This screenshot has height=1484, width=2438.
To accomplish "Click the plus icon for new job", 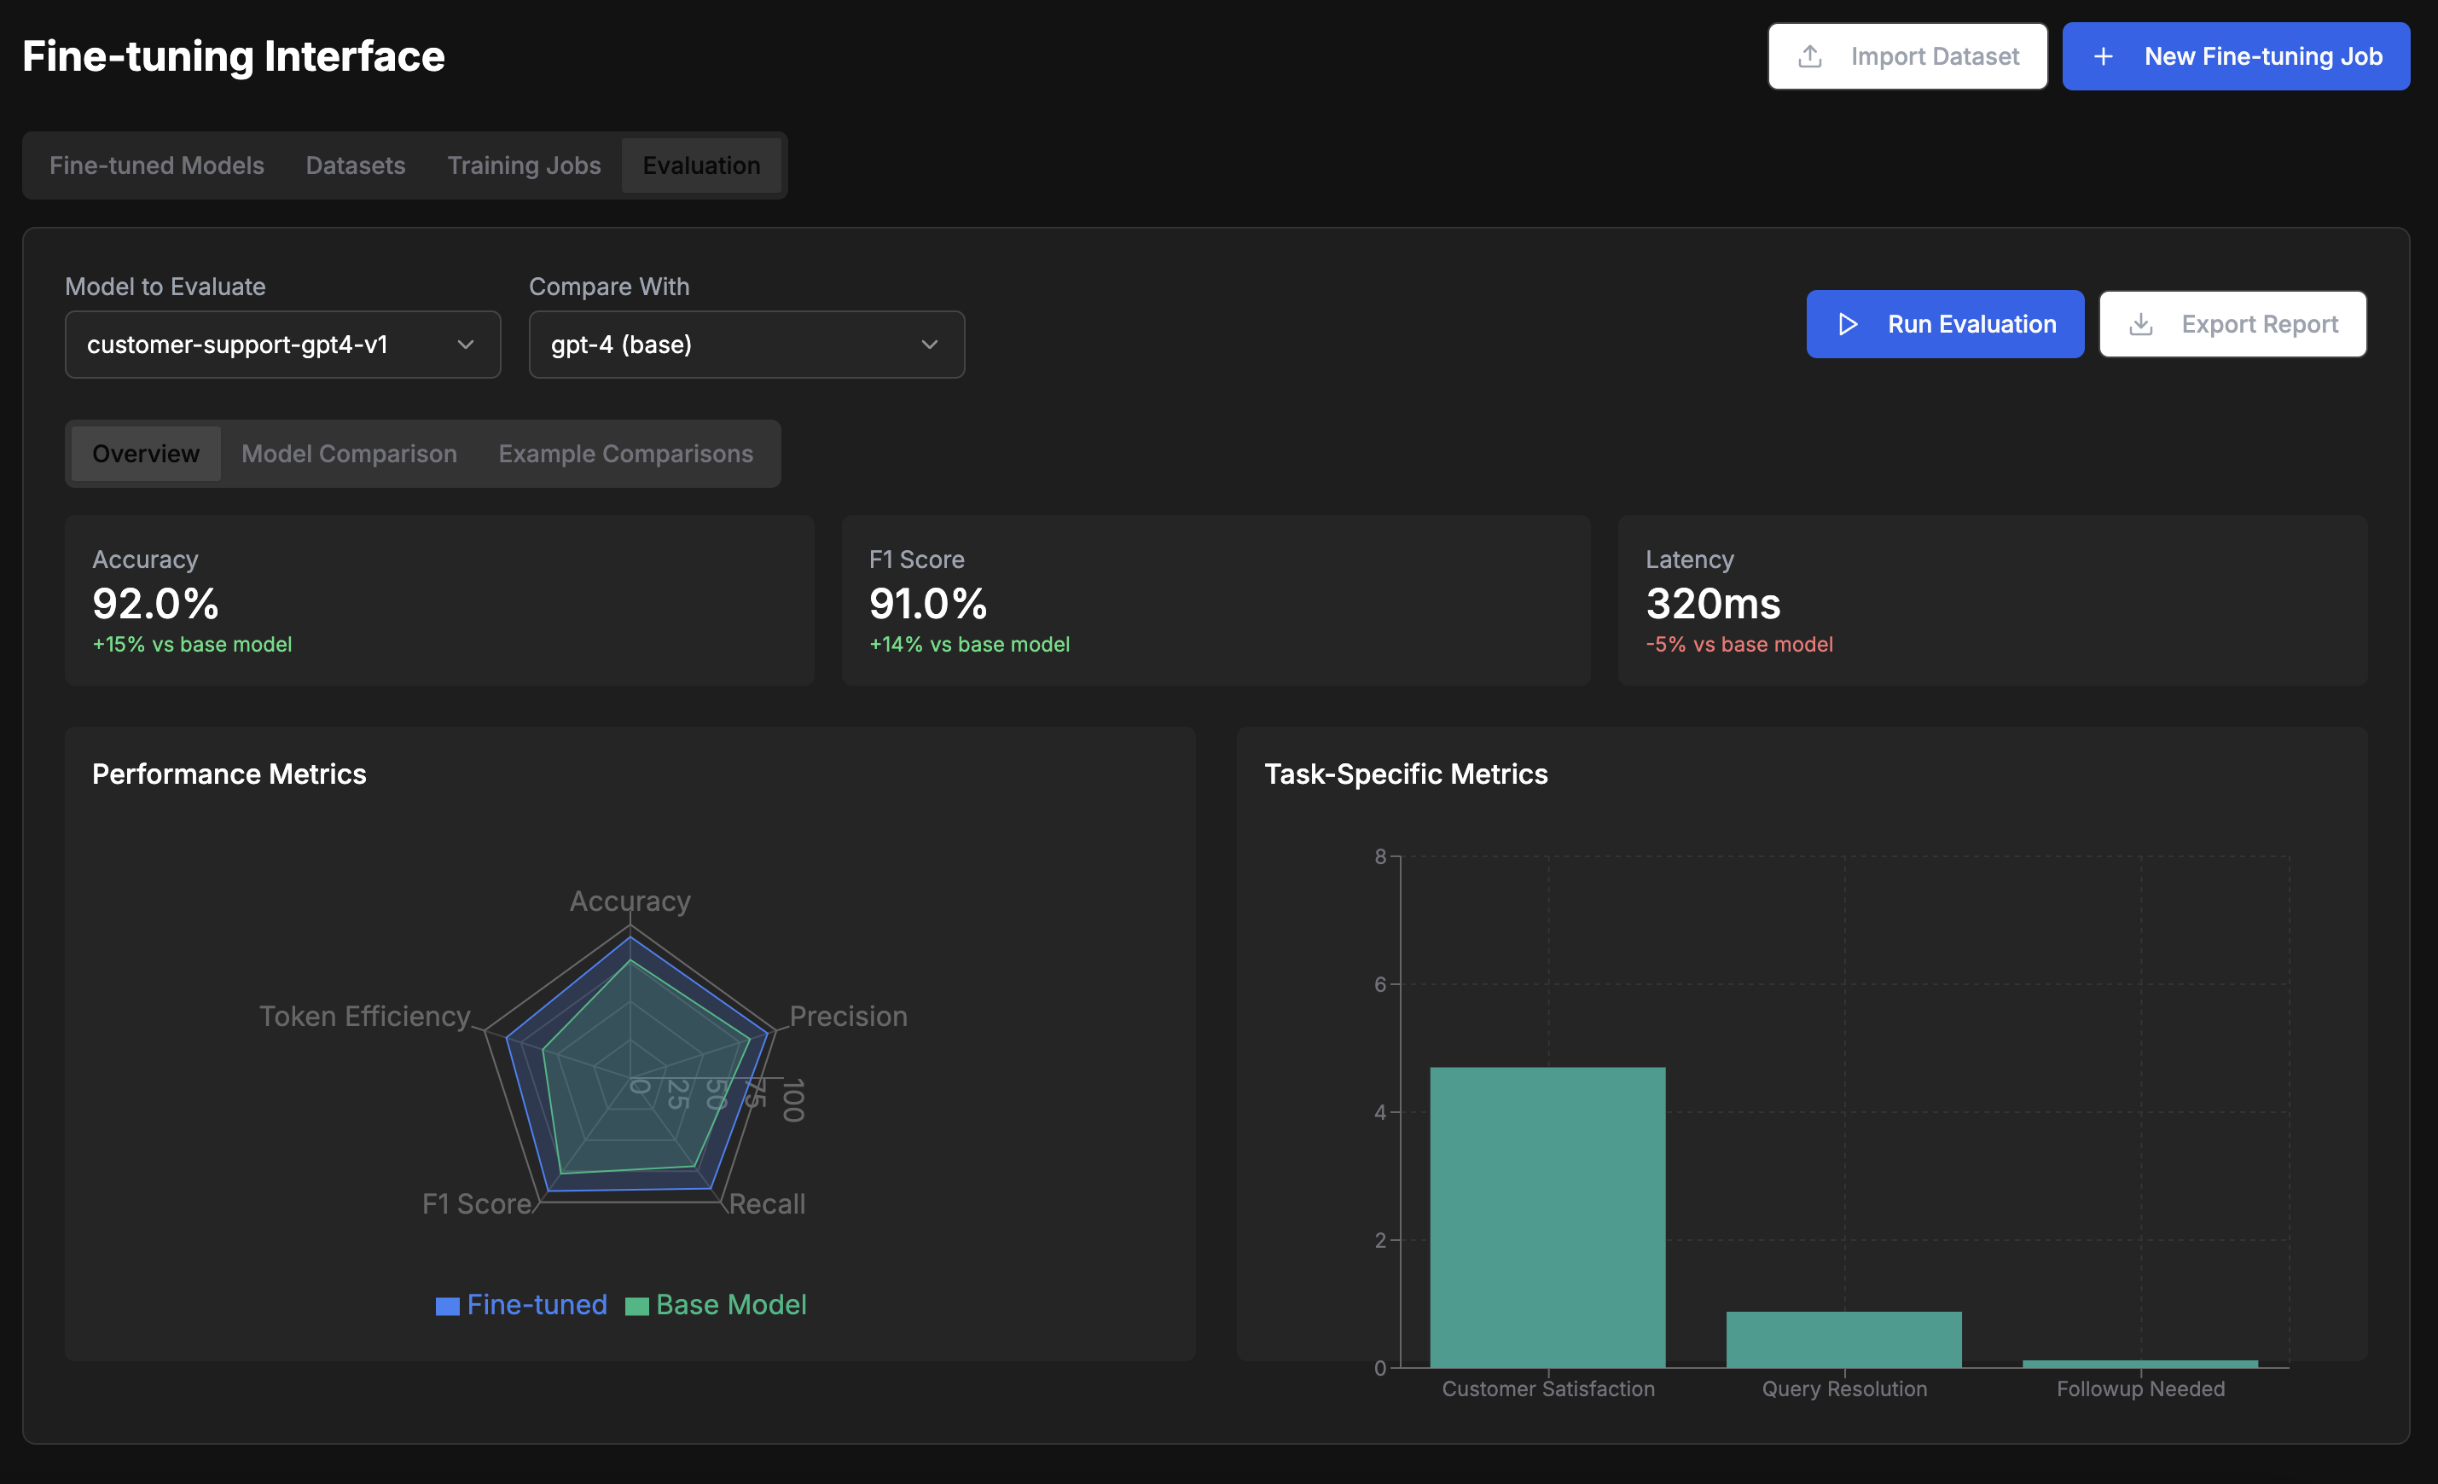I will click(2104, 56).
